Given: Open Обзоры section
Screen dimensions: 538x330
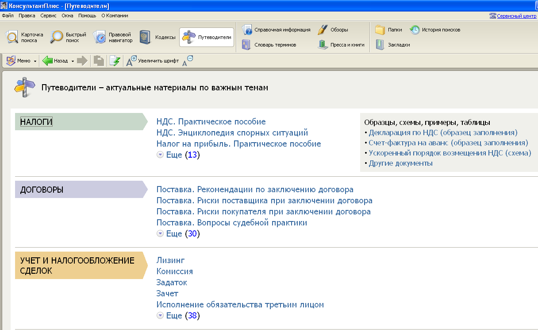Looking at the screenshot, I should coord(333,30).
